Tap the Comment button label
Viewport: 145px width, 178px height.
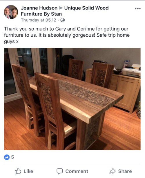77,171
